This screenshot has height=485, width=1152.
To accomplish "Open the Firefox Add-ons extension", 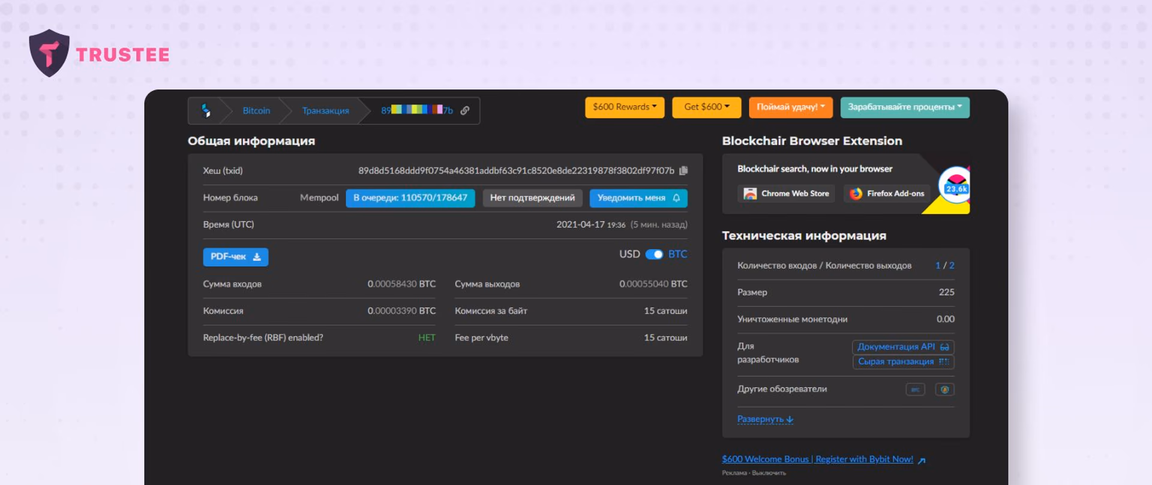I will 887,194.
